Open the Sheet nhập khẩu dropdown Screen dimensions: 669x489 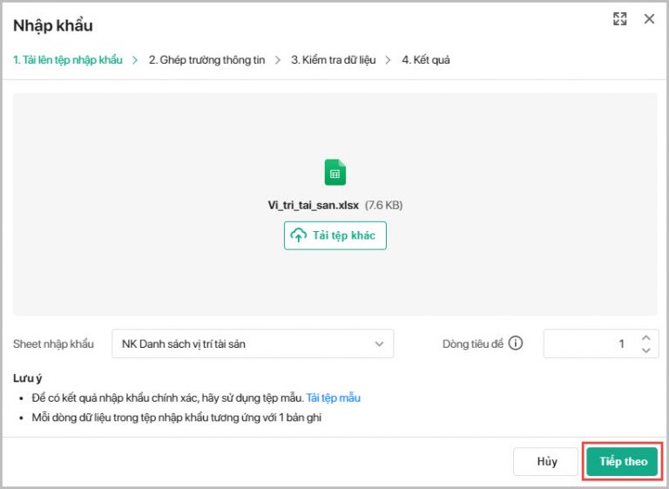[252, 344]
